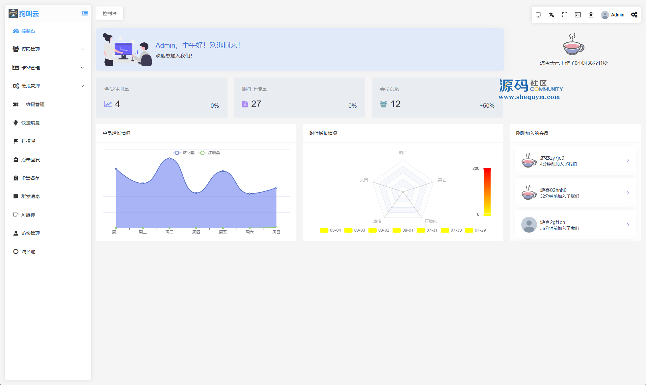Open member 游客zy7je9 entry
The image size is (646, 385).
575,161
